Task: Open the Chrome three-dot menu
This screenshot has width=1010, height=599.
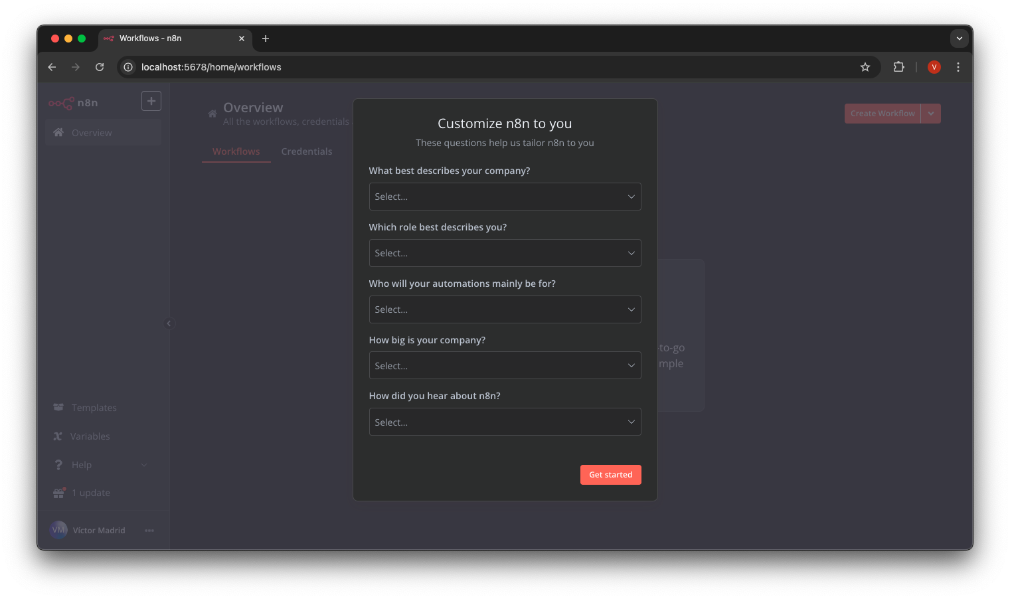Action: point(958,67)
